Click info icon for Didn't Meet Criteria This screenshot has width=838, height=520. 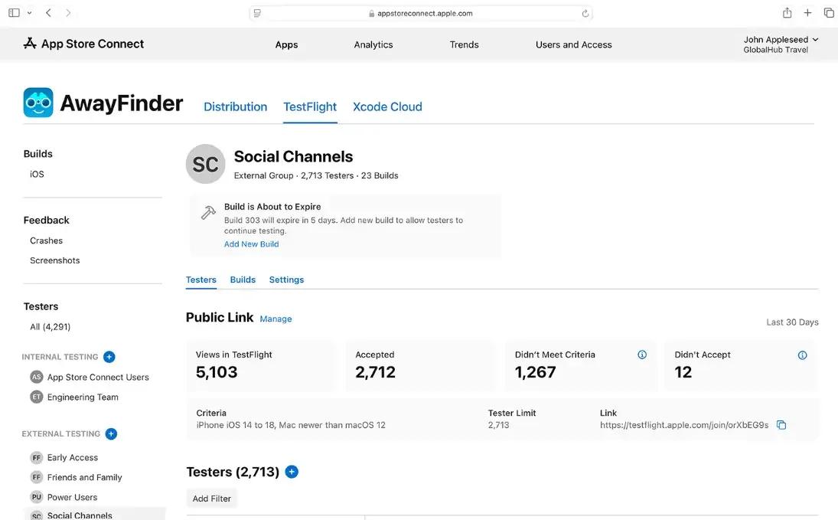pos(642,355)
